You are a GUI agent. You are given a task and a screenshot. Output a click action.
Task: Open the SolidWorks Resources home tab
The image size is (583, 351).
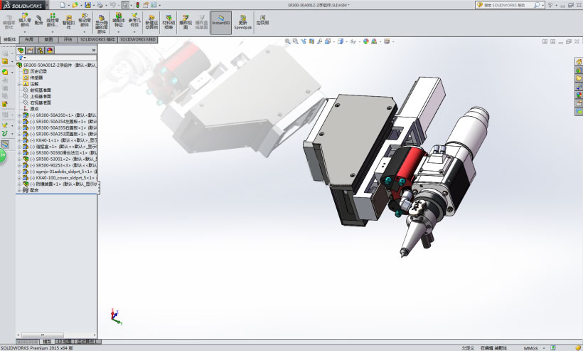(579, 61)
